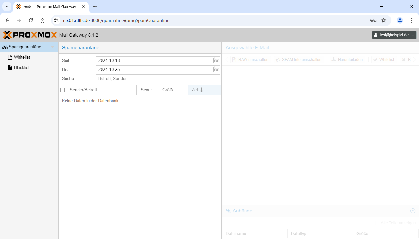The width and height of the screenshot is (419, 239).
Task: Click the Suche search field
Action: pyautogui.click(x=158, y=78)
